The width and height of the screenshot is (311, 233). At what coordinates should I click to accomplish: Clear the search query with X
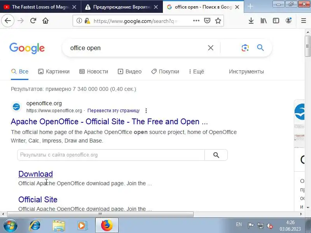tap(211, 48)
